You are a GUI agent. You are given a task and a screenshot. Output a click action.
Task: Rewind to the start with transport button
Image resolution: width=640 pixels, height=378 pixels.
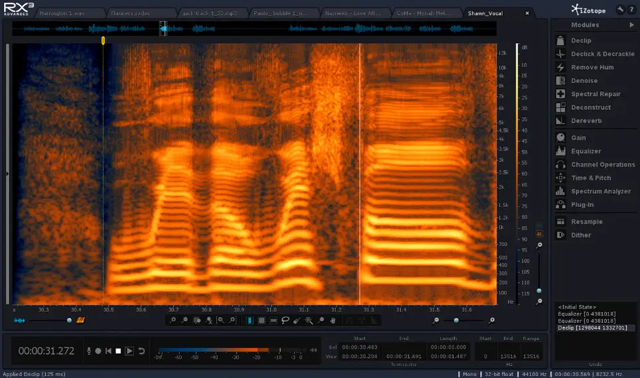(x=108, y=351)
